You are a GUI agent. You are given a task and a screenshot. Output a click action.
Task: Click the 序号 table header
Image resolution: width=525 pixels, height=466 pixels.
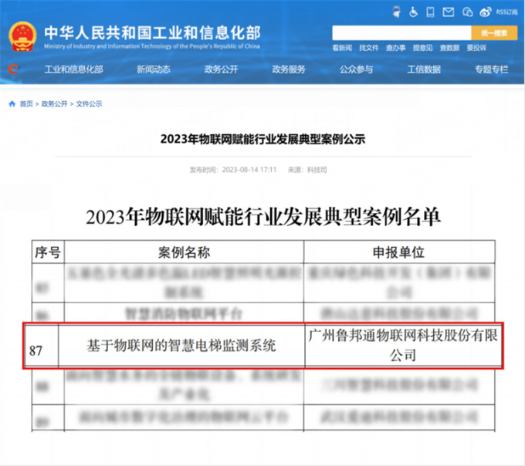coord(48,252)
